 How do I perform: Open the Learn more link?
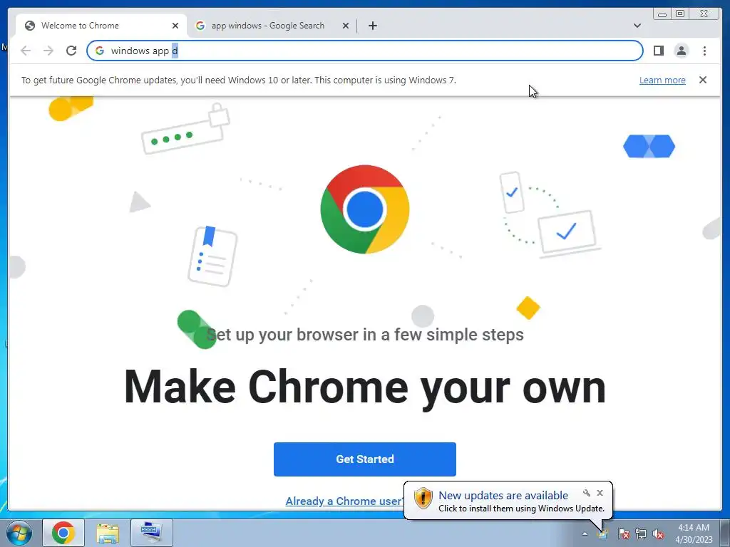(x=662, y=80)
